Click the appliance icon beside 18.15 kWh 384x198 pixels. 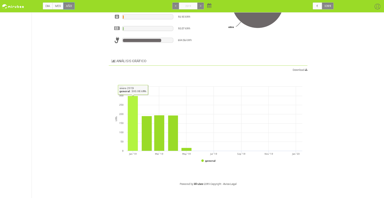click(117, 17)
